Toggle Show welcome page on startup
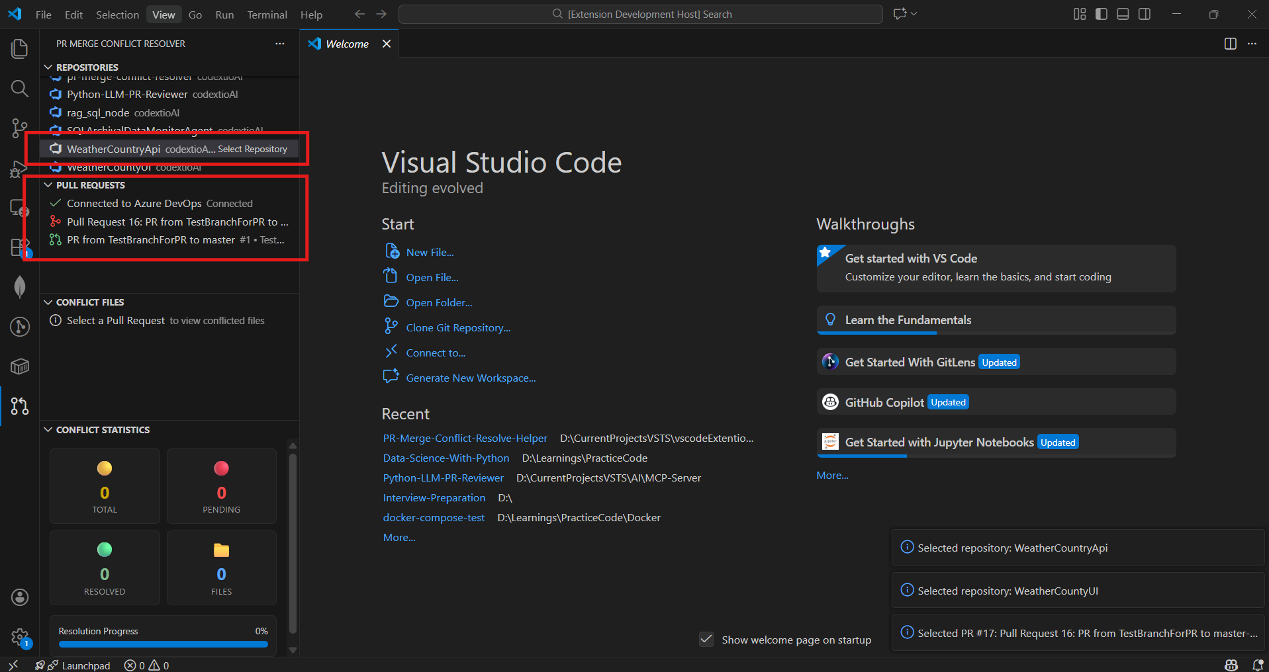Image resolution: width=1269 pixels, height=672 pixels. [x=705, y=640]
